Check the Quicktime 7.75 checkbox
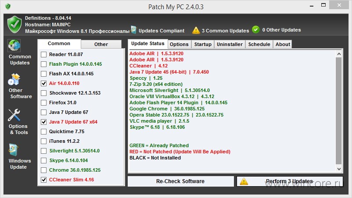 44,131
